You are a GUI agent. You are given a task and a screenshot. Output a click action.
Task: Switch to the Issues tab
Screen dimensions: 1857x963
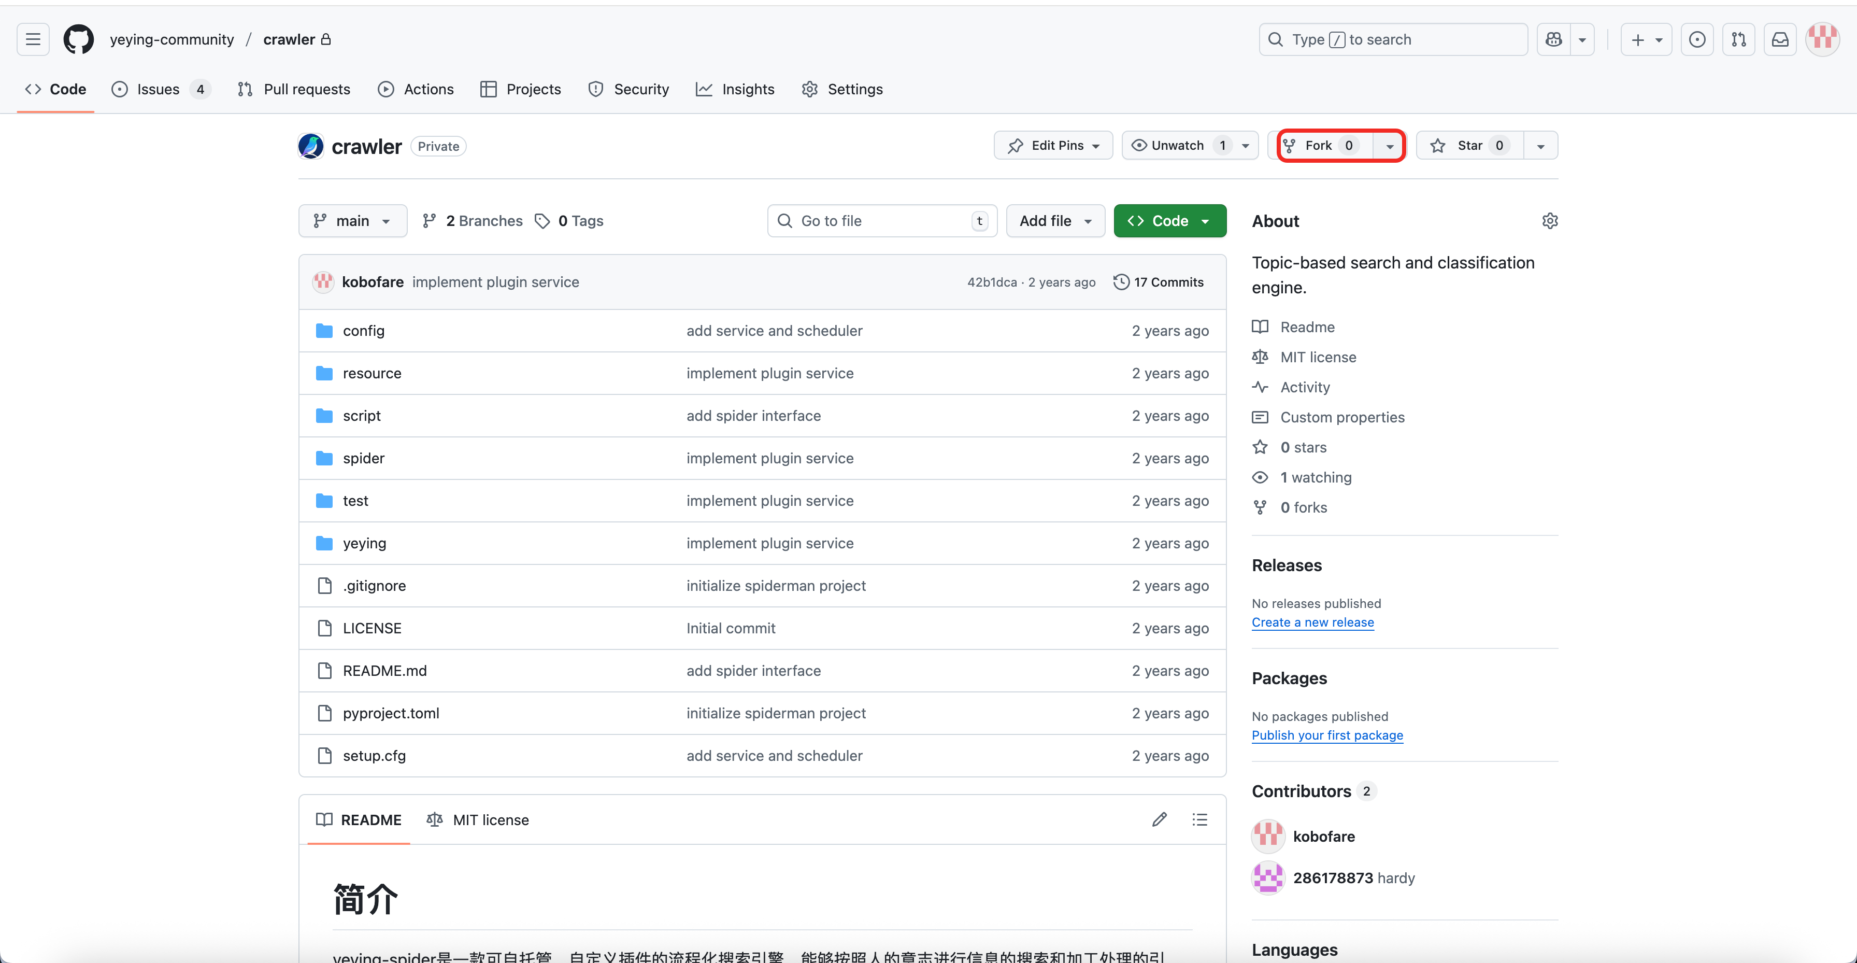[159, 90]
